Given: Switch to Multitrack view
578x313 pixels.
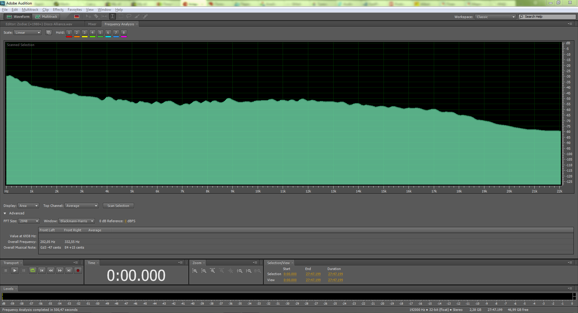Looking at the screenshot, I should [46, 17].
